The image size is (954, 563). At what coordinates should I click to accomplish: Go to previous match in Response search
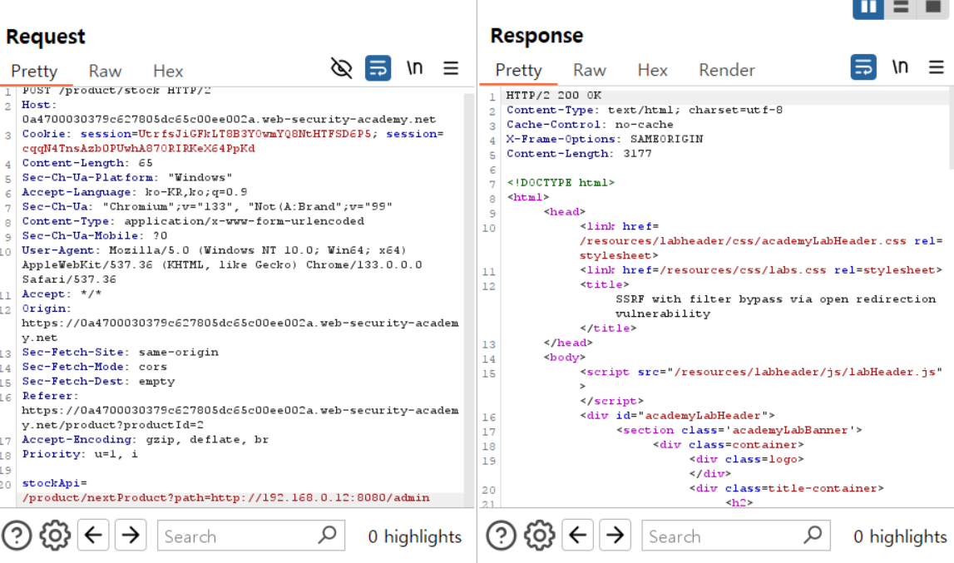577,536
